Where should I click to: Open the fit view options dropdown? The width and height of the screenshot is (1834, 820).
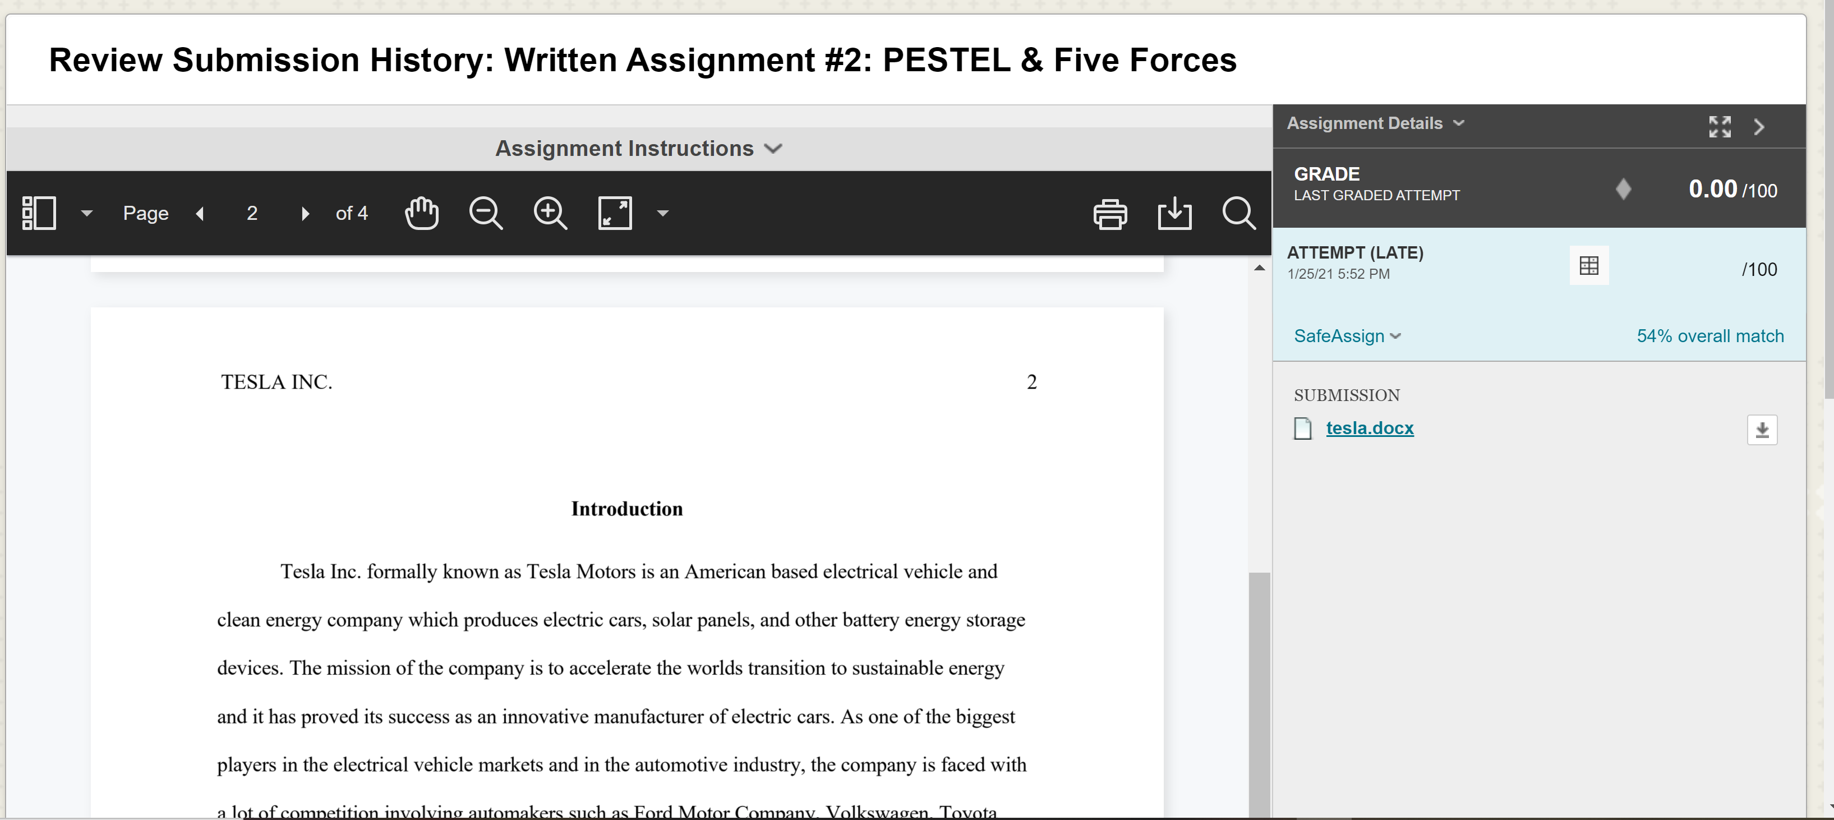coord(663,213)
